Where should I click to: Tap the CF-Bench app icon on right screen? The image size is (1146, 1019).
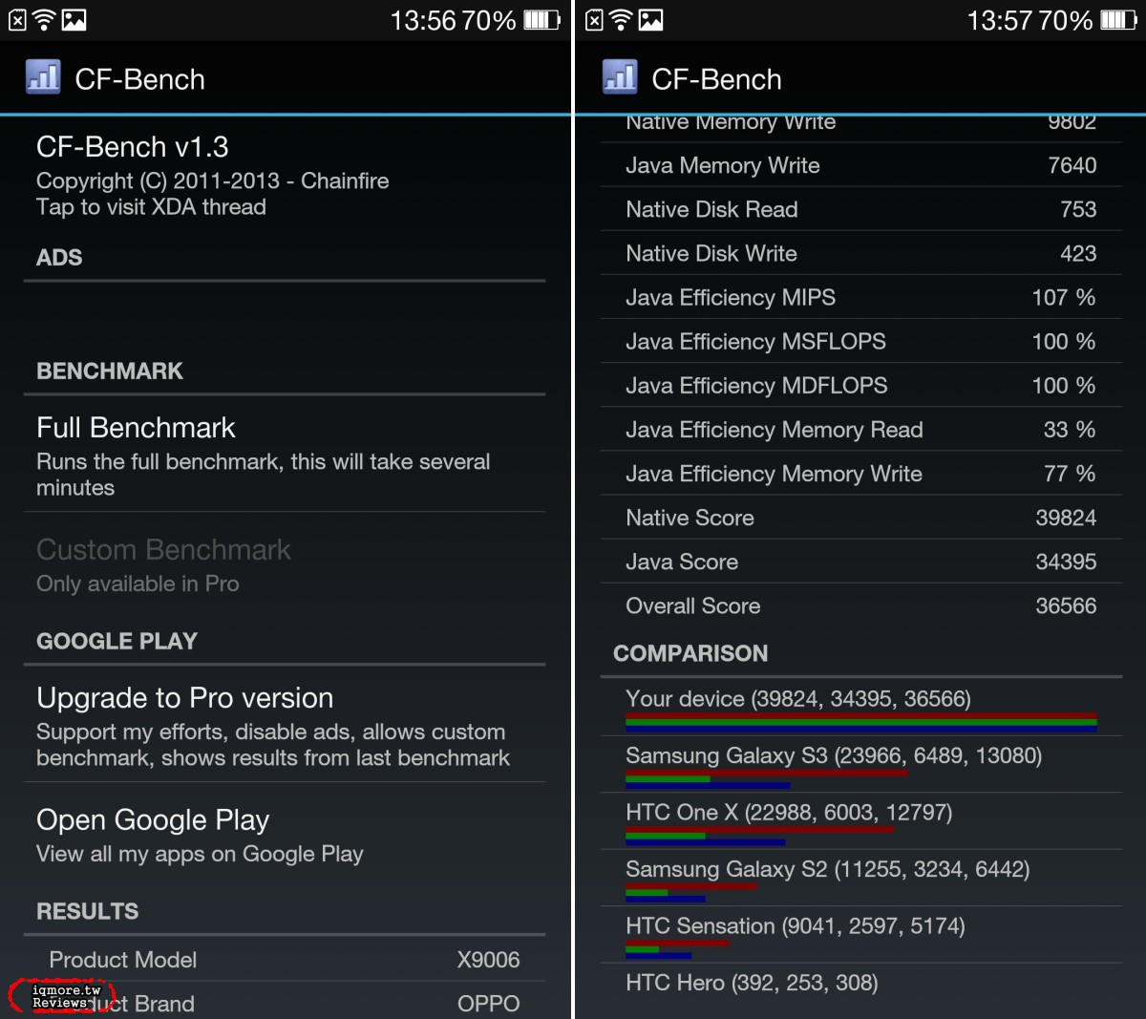pyautogui.click(x=620, y=77)
